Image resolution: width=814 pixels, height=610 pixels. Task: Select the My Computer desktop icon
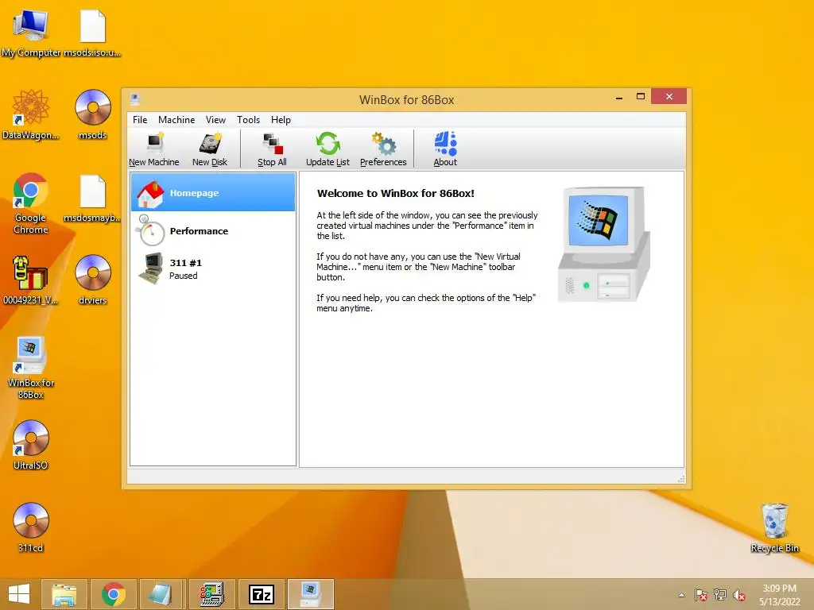pos(31,33)
